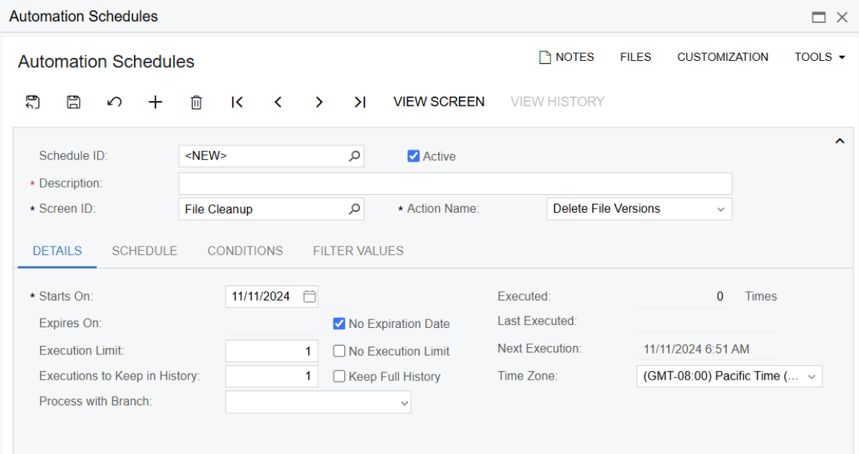Click the View Screen button

pyautogui.click(x=439, y=102)
